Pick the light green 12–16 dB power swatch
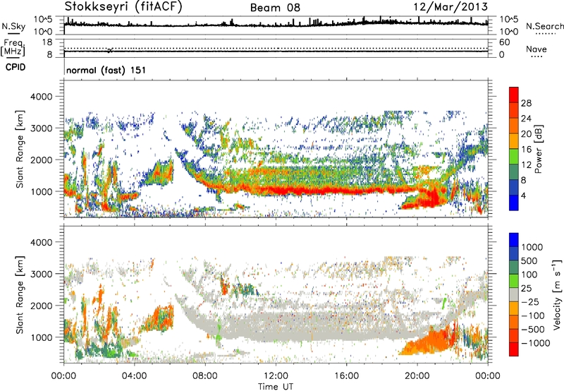The height and width of the screenshot is (391, 564). click(x=514, y=156)
